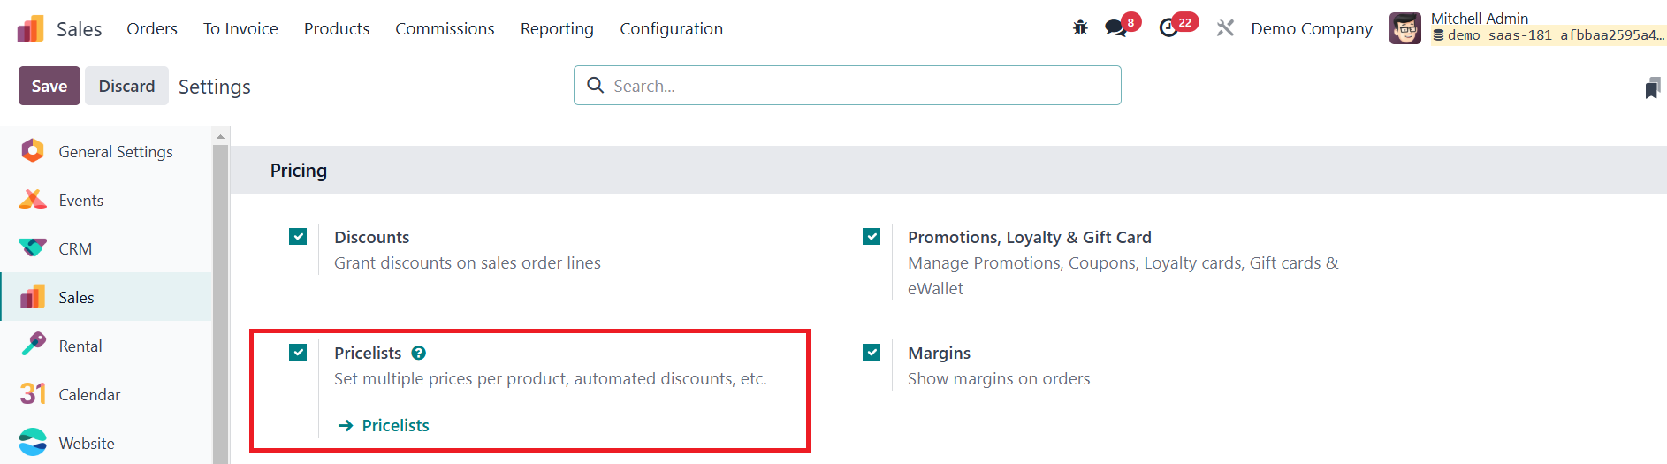Expand the Reporting menu

point(557,29)
